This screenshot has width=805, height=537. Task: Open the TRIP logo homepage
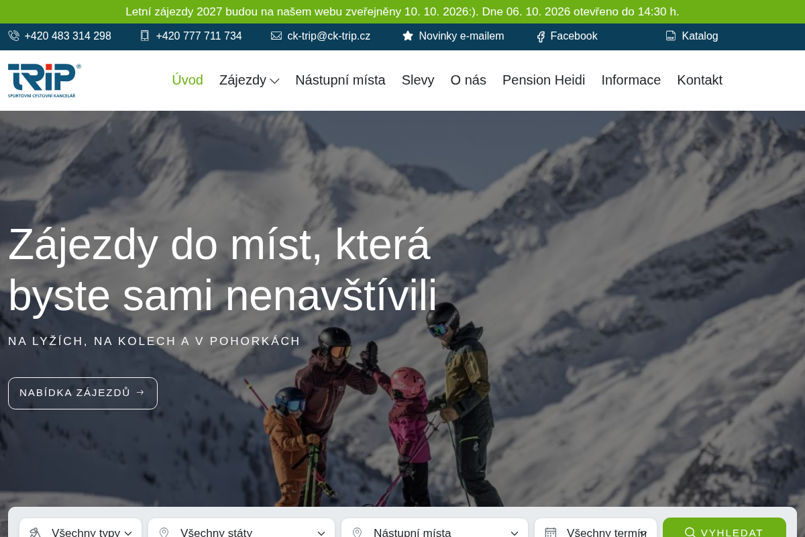[44, 81]
